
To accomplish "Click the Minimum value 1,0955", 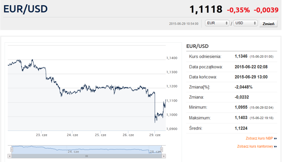I will pyautogui.click(x=241, y=107).
